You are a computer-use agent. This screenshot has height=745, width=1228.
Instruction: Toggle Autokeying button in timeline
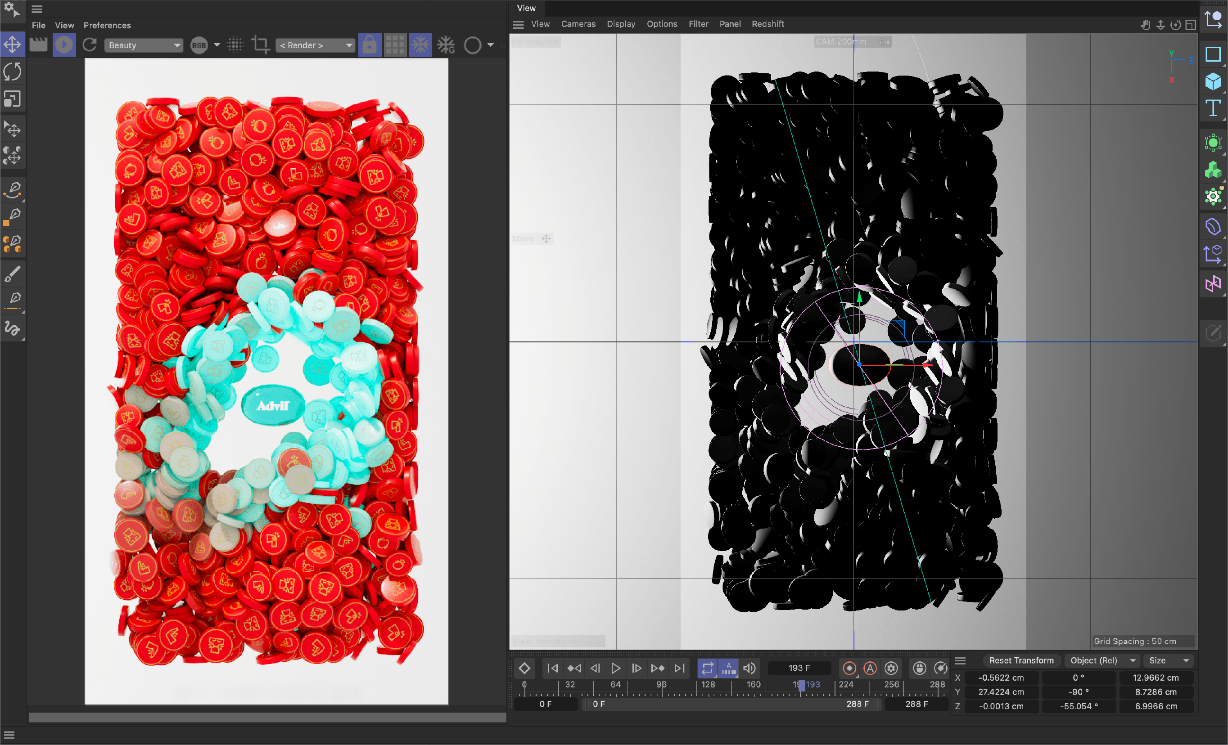point(870,668)
